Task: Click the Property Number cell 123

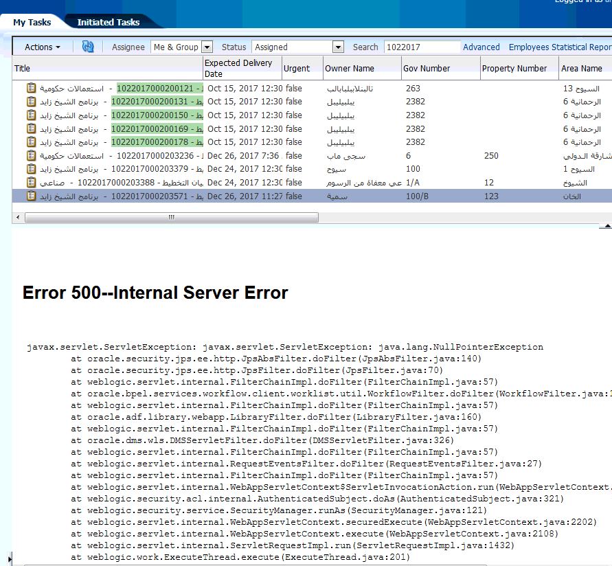Action: coord(491,196)
